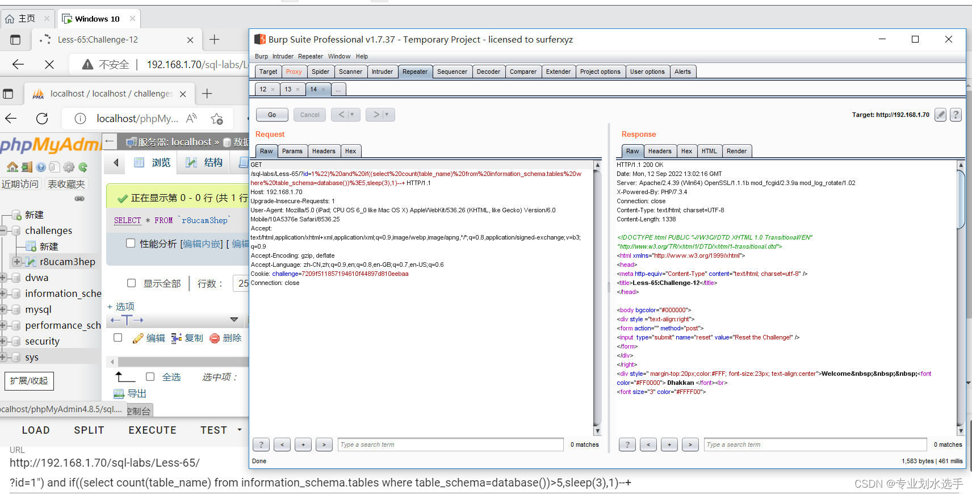Expand the mysql database node
Viewport: 972px width, 495px height.
coord(3,309)
